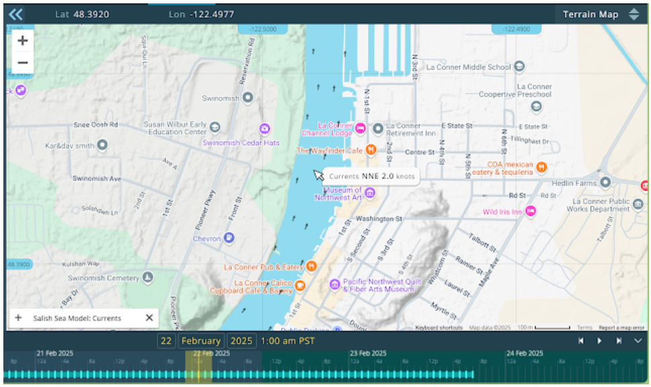
Task: Open the Chevron gas station marker
Action: point(229,238)
